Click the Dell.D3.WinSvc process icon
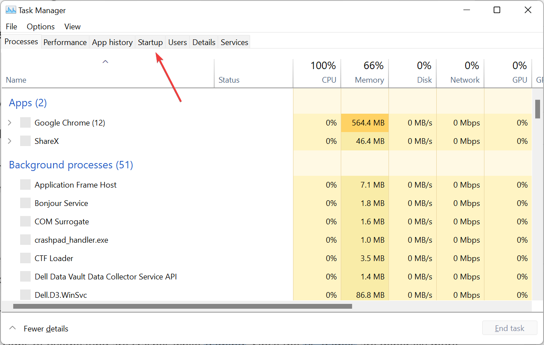Viewport: 544px width, 345px height. (x=25, y=295)
